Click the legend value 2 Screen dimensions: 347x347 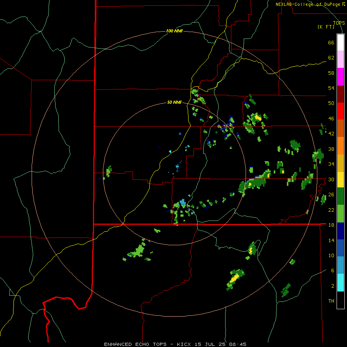(x=333, y=286)
